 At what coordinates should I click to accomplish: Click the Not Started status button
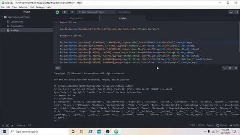[x=124, y=12]
